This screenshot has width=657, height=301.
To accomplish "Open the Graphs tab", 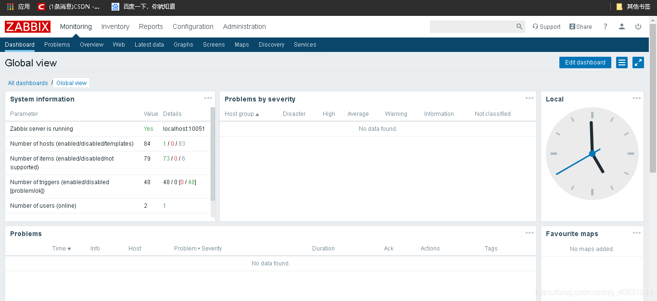I will click(x=183, y=45).
